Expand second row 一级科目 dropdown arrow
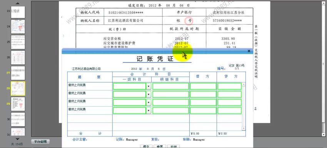 pyautogui.click(x=148, y=94)
